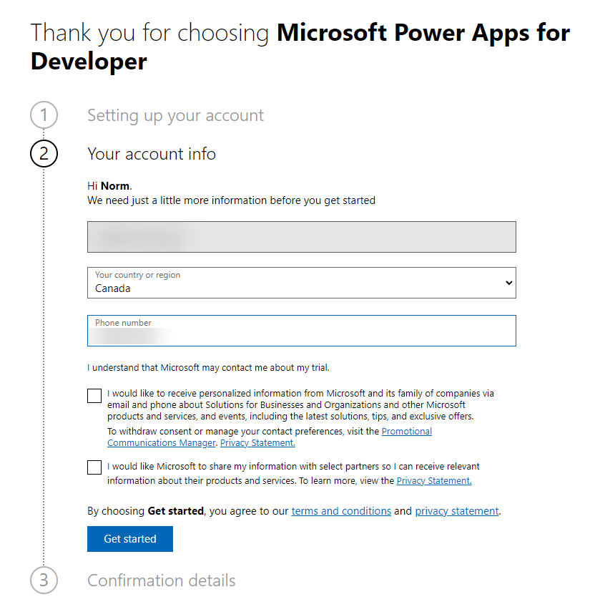The height and width of the screenshot is (612, 595).
Task: Click the Get started button
Action: click(129, 538)
